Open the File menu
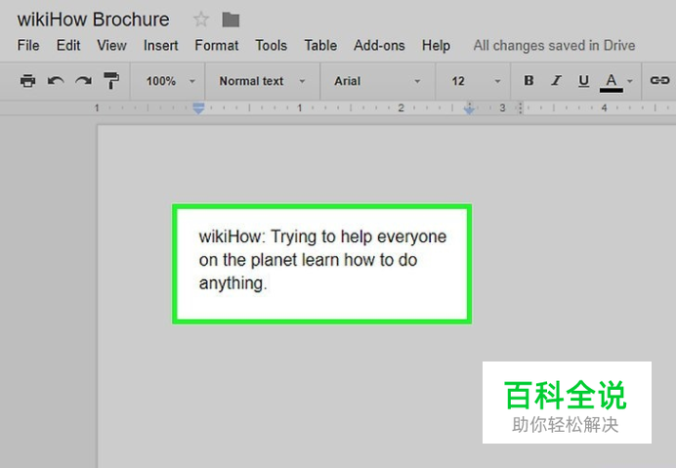Image resolution: width=676 pixels, height=468 pixels. [x=28, y=45]
